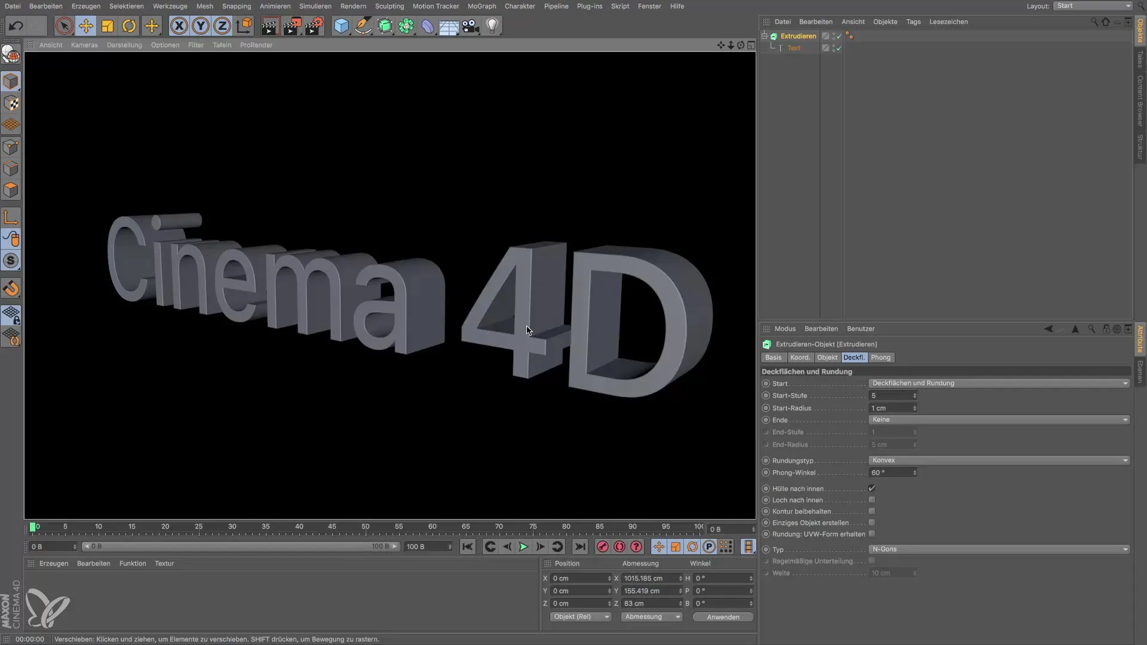Image resolution: width=1147 pixels, height=645 pixels.
Task: Enable Einziges Objekt erstellen checkbox
Action: tap(872, 523)
